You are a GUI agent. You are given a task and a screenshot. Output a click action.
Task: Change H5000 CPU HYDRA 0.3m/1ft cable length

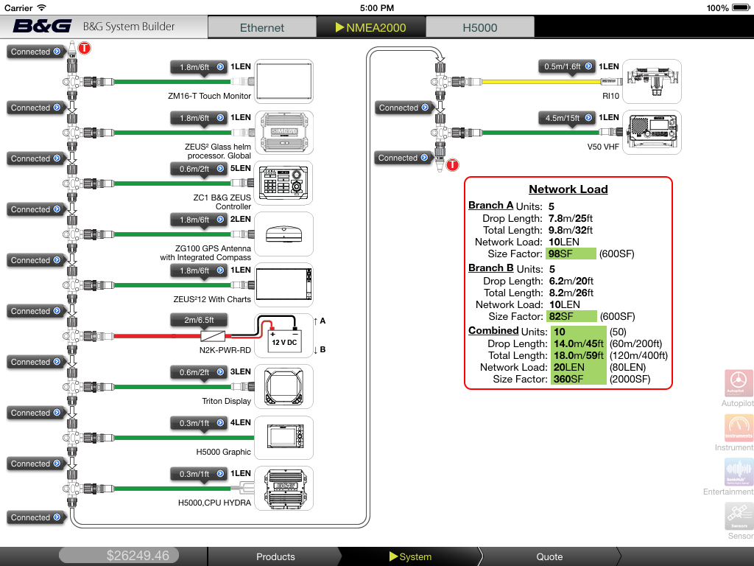pos(200,474)
